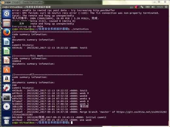Click the ac18aa2 one week commit line

[x=52, y=120]
